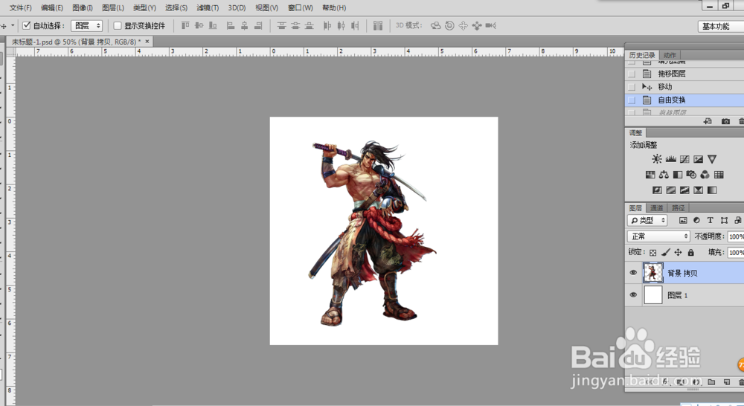The height and width of the screenshot is (406, 744).
Task: Add an Invert adjustment
Action: tap(657, 190)
